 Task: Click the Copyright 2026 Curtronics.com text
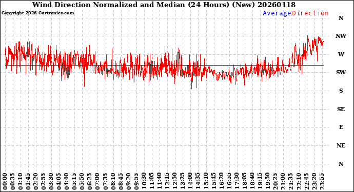(37, 13)
